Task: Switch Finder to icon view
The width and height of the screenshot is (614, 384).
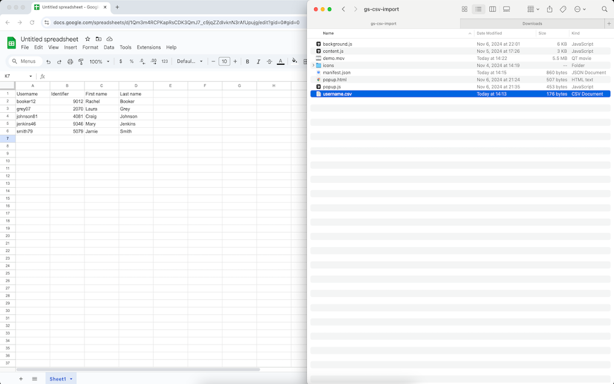Action: [x=465, y=9]
